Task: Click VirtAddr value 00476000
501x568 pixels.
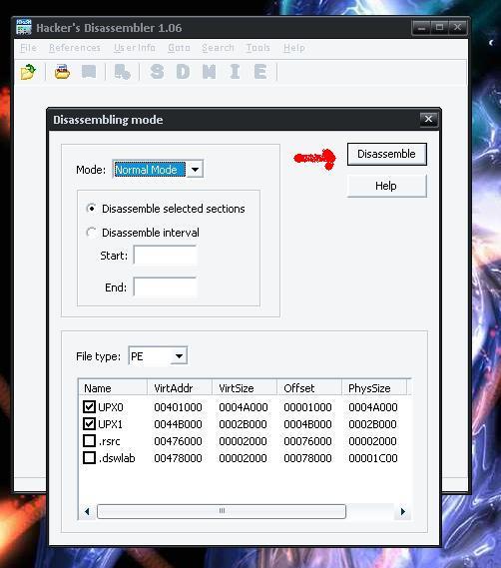Action: pos(178,441)
